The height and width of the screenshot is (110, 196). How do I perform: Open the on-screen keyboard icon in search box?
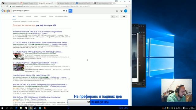(x=64, y=11)
